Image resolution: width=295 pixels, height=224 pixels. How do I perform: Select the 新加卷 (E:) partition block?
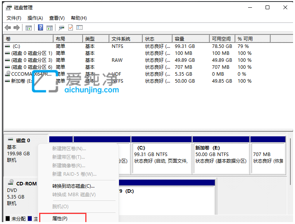point(221,156)
